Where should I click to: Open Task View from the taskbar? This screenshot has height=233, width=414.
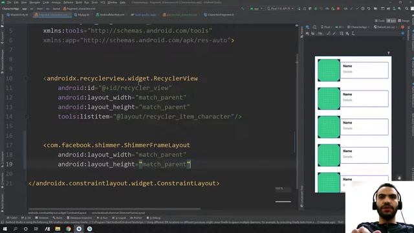coord(36,228)
